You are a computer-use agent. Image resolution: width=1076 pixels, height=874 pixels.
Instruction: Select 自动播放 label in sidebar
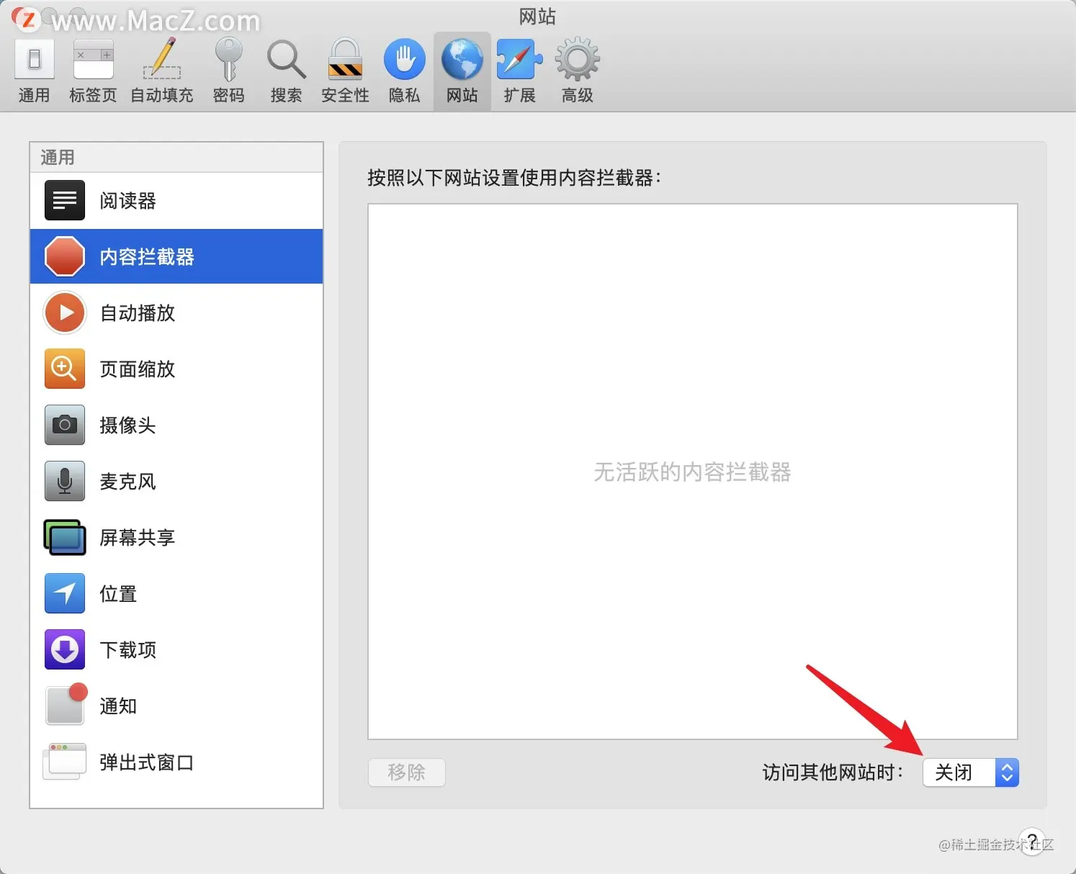coord(138,313)
